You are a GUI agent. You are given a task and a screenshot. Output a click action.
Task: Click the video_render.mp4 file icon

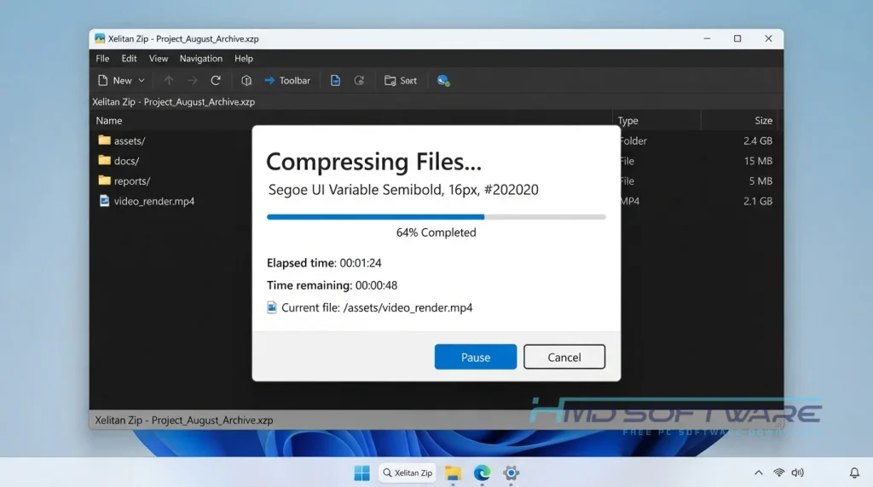[x=104, y=200]
